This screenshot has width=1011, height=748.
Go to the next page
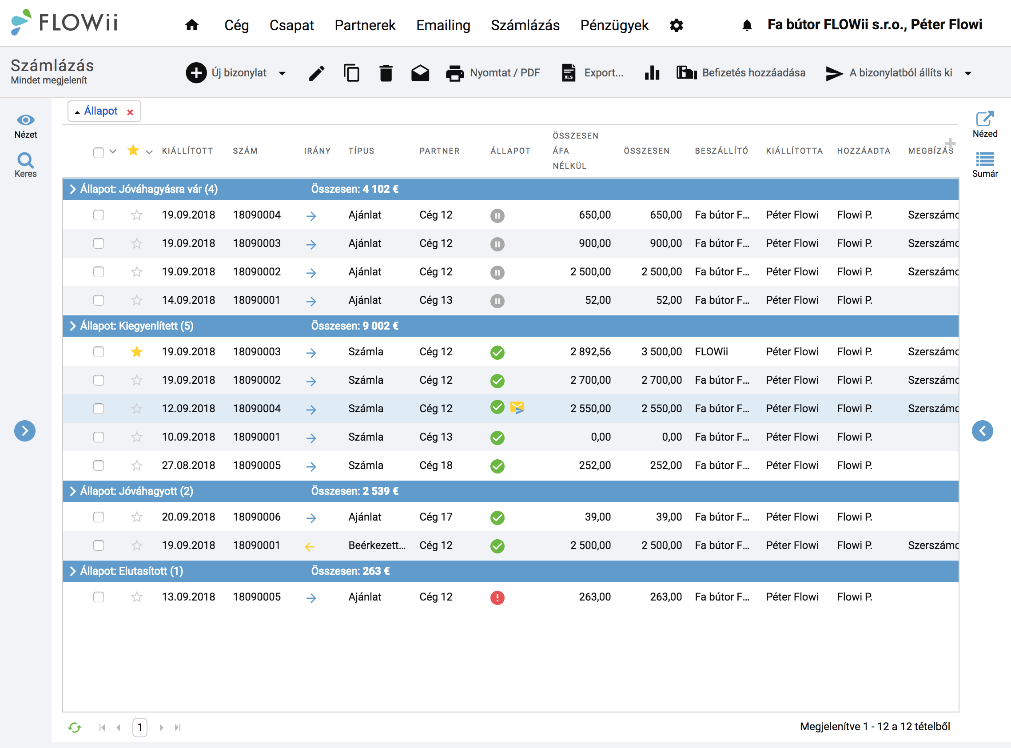point(161,727)
